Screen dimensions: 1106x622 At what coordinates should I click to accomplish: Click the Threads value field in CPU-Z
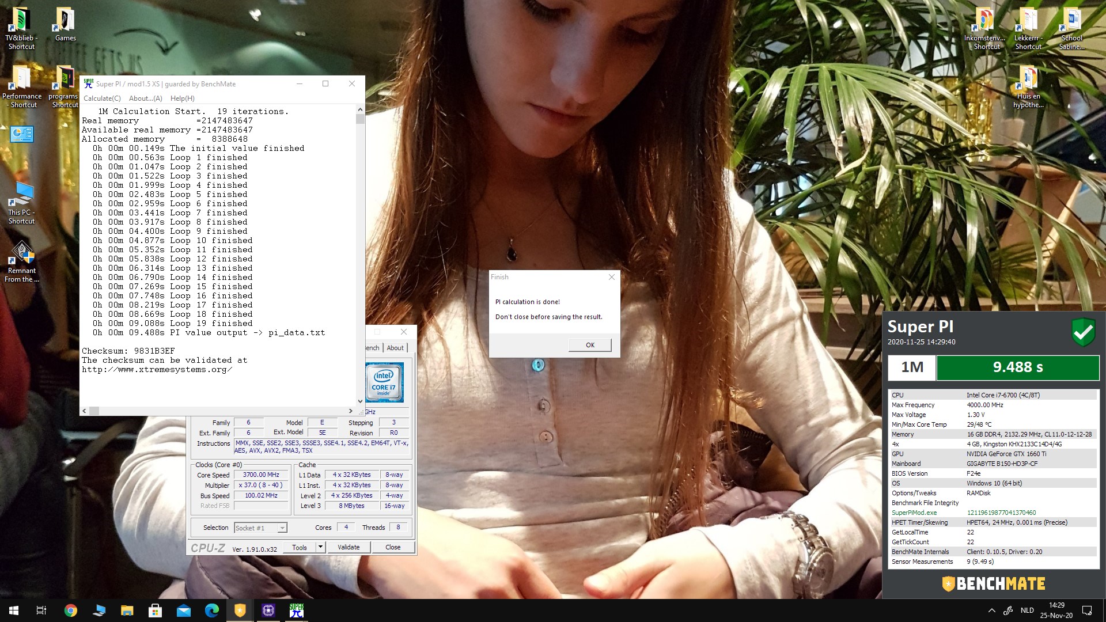pyautogui.click(x=398, y=527)
